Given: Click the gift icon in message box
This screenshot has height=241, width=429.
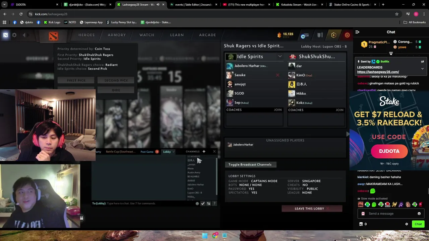Looking at the screenshot, I should tap(363, 214).
